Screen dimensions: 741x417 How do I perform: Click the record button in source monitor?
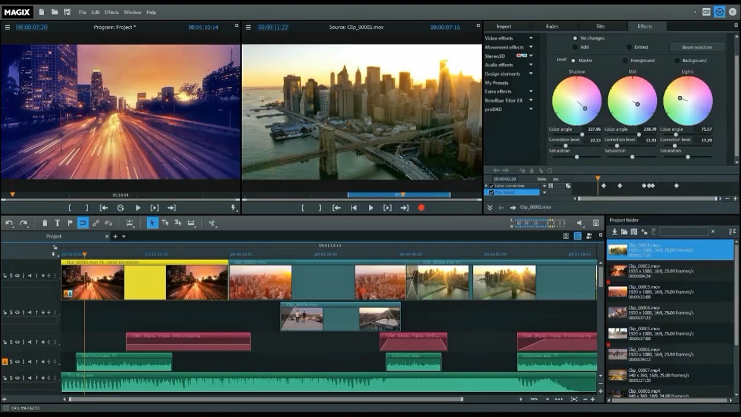[x=421, y=207]
